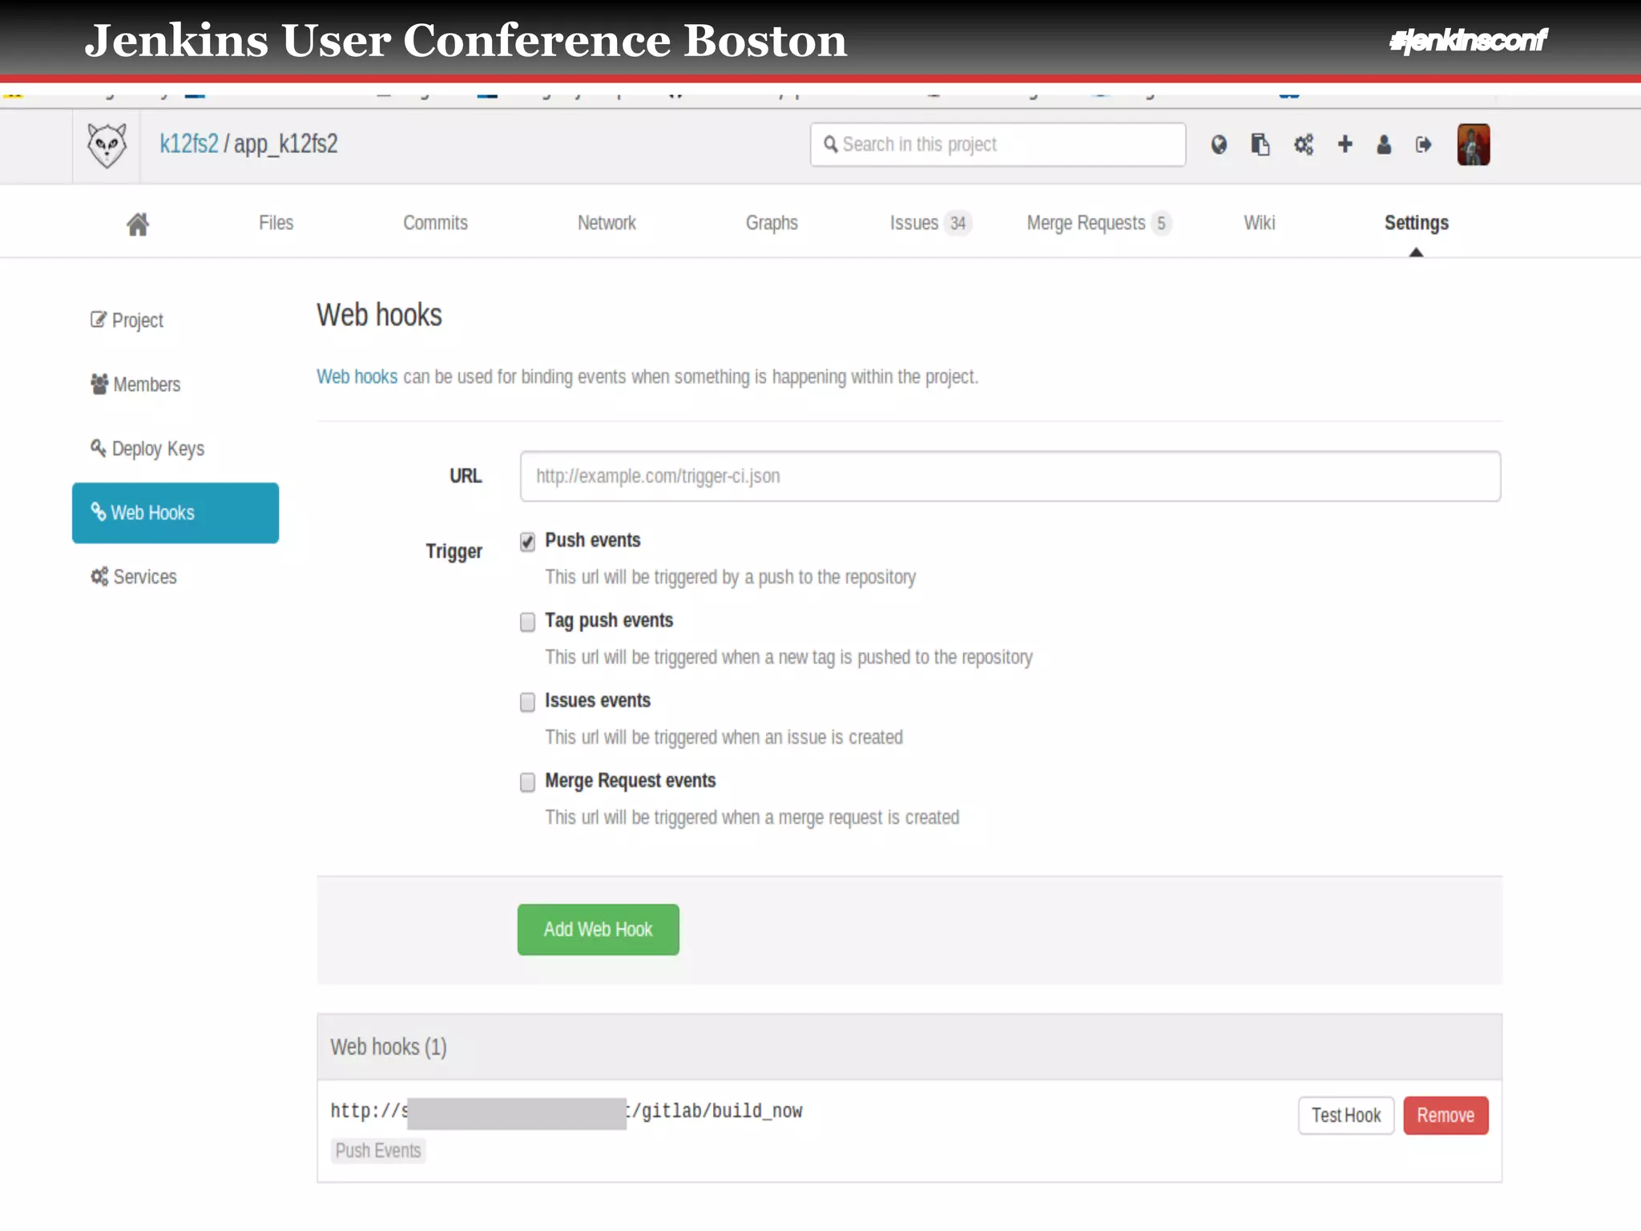Click the sign out arrow icon
The height and width of the screenshot is (1231, 1641).
click(x=1423, y=144)
